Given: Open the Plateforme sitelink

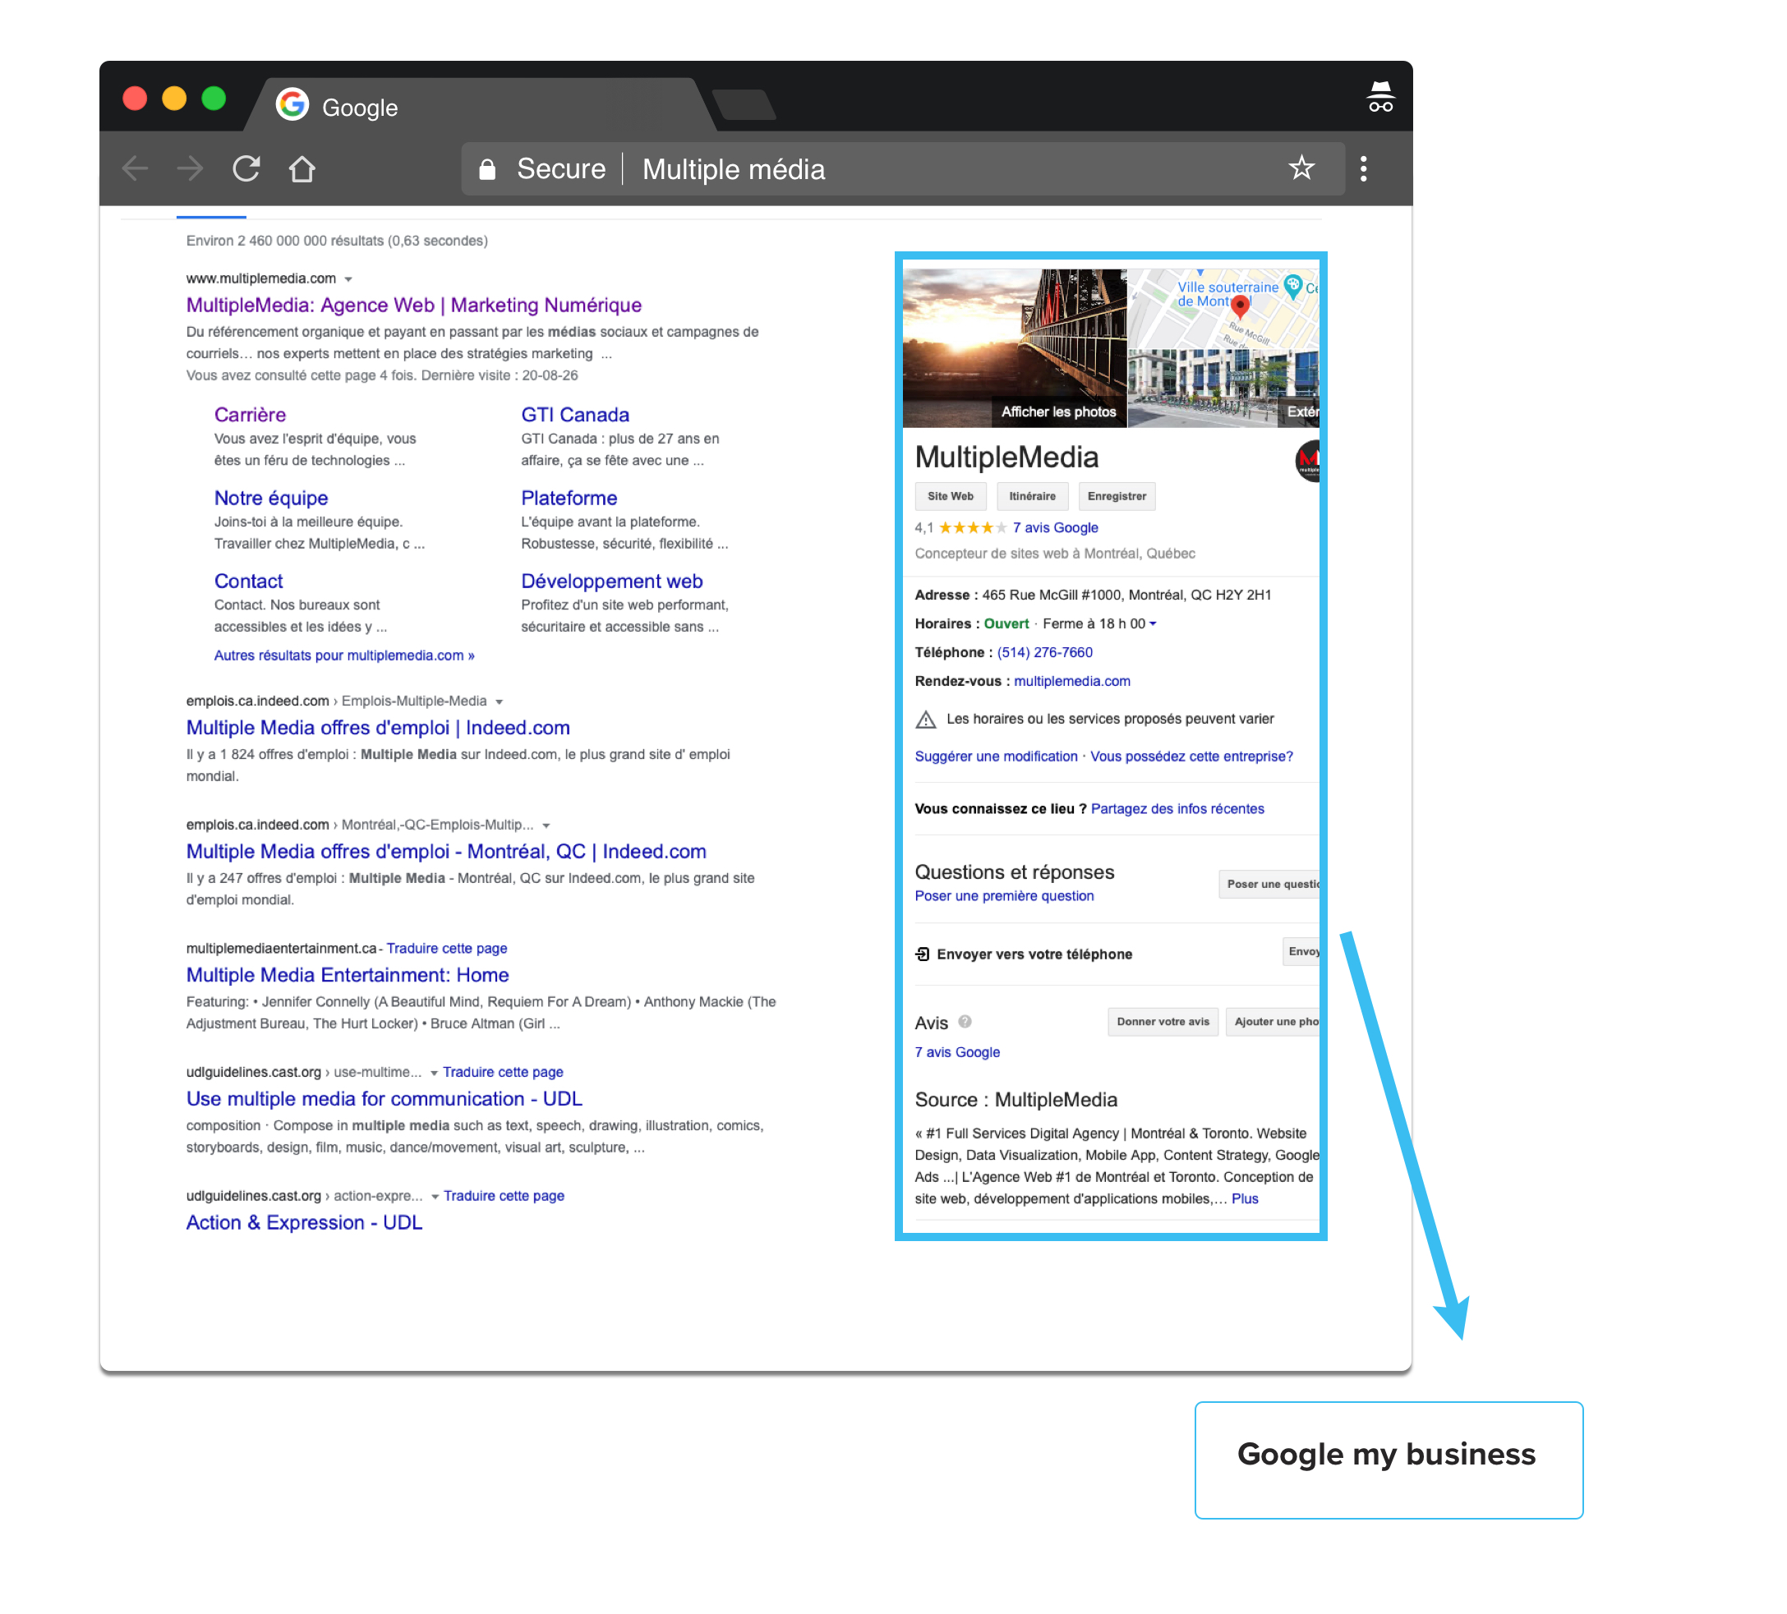Looking at the screenshot, I should (569, 498).
